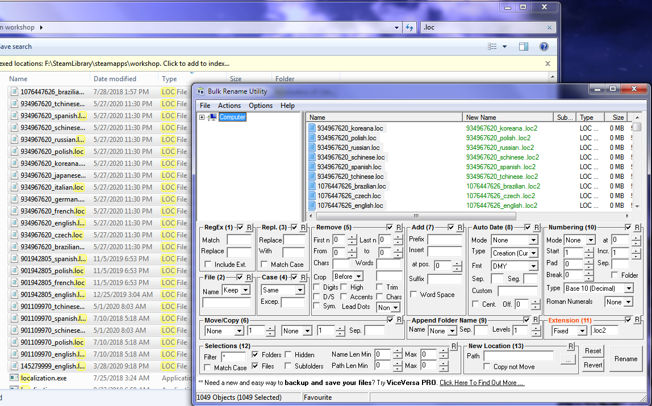Image resolution: width=652 pixels, height=406 pixels.
Task: Click file icon of 934967620_koreana.loc in Bulk Rename
Action: tap(312, 128)
